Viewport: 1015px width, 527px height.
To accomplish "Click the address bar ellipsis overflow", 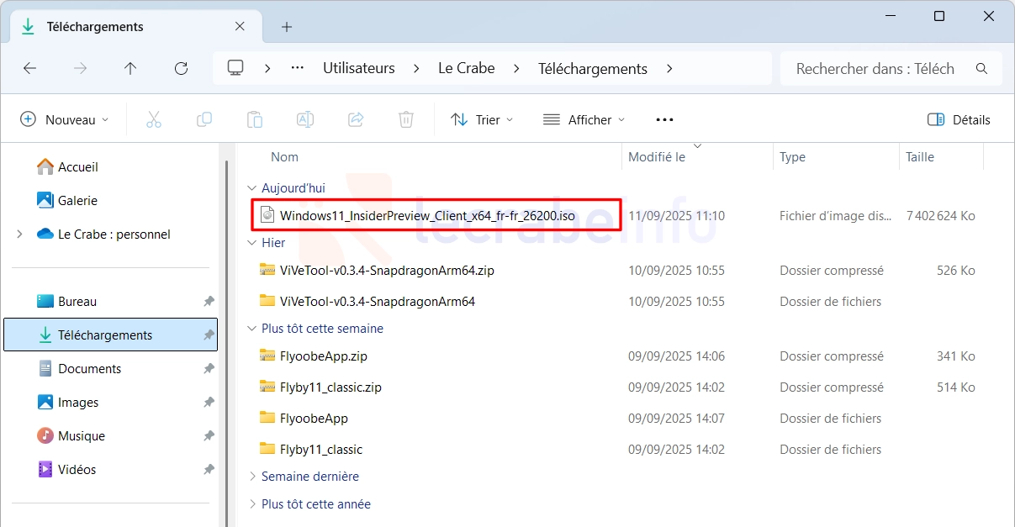I will pos(297,68).
